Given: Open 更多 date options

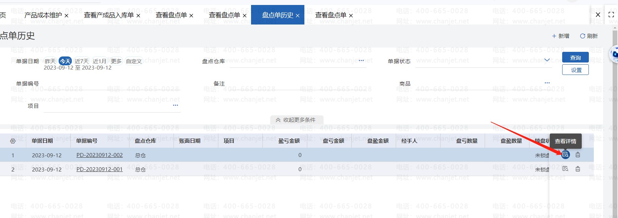Looking at the screenshot, I should coord(116,61).
